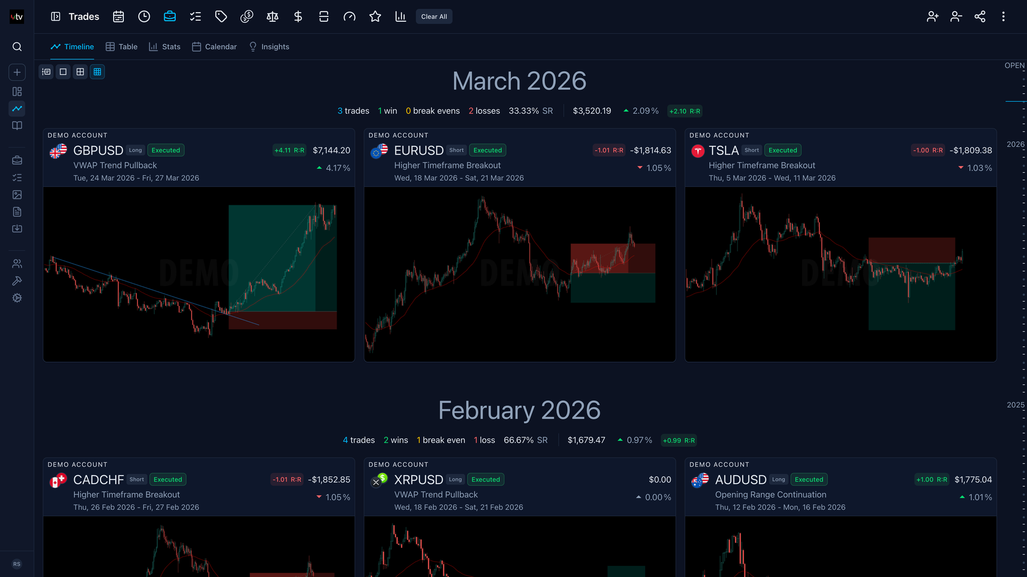Open the balance scales filter icon
The width and height of the screenshot is (1027, 577).
pos(272,17)
